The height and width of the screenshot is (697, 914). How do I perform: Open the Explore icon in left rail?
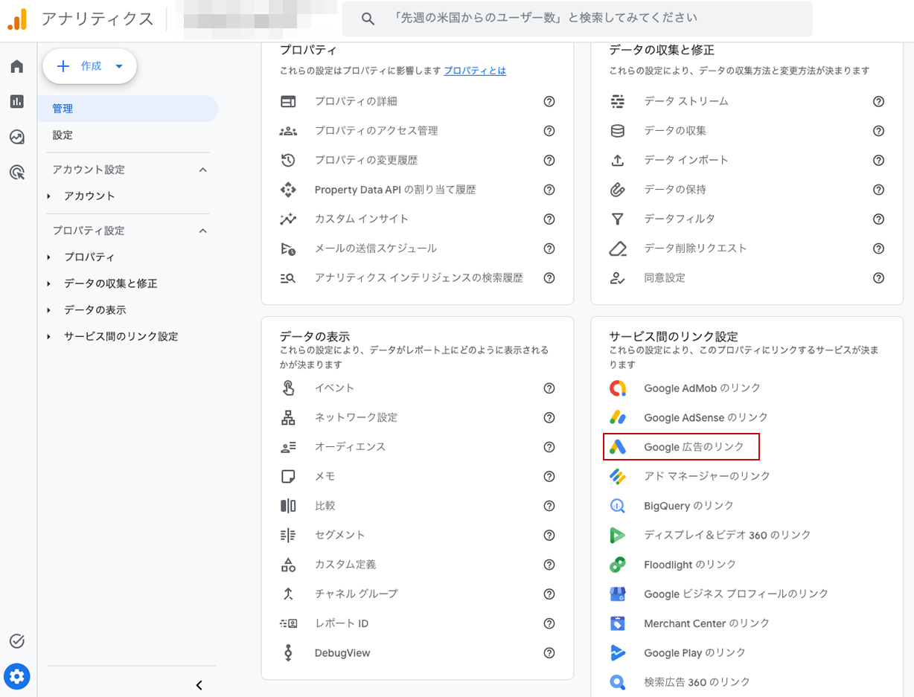point(17,137)
